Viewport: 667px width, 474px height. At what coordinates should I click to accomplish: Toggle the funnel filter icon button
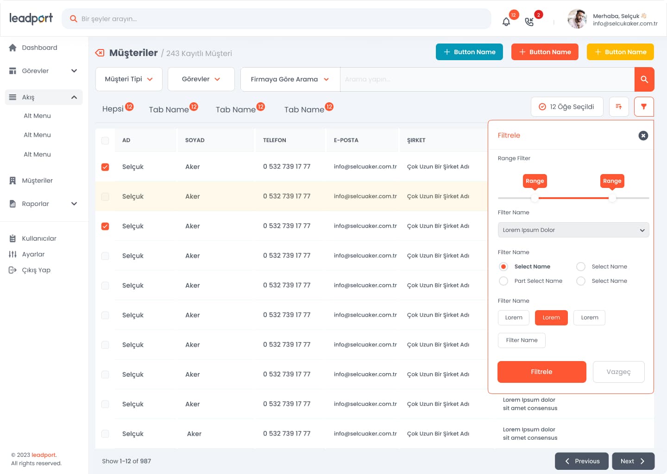point(644,107)
